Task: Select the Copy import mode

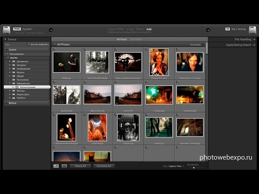Action: [x=131, y=29]
